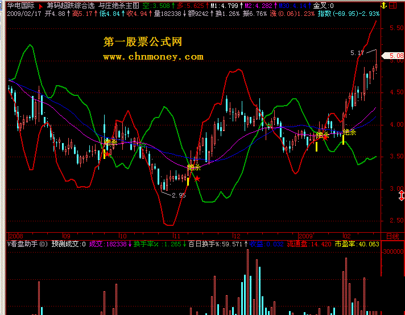Click the 成交:182338 volume value
This screenshot has width=405, height=315.
point(108,244)
